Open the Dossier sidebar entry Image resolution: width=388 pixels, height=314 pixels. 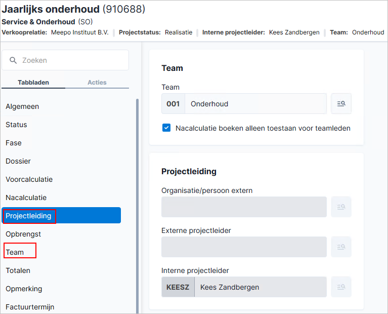[x=18, y=161]
